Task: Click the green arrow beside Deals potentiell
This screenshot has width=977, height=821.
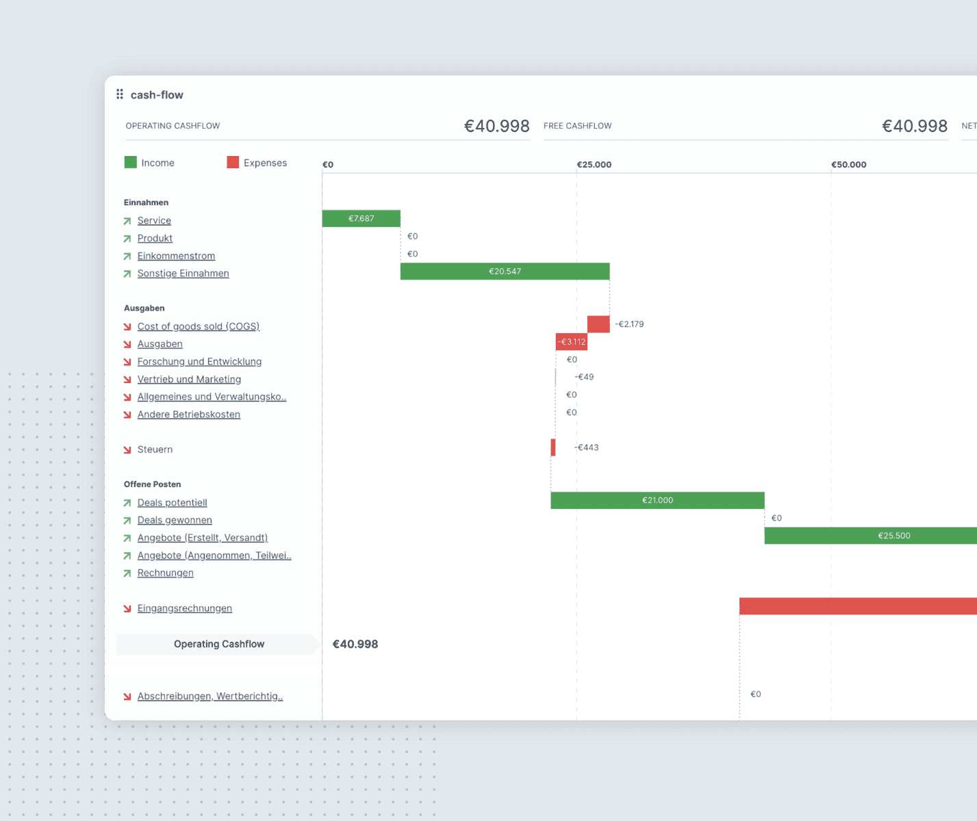Action: (127, 503)
